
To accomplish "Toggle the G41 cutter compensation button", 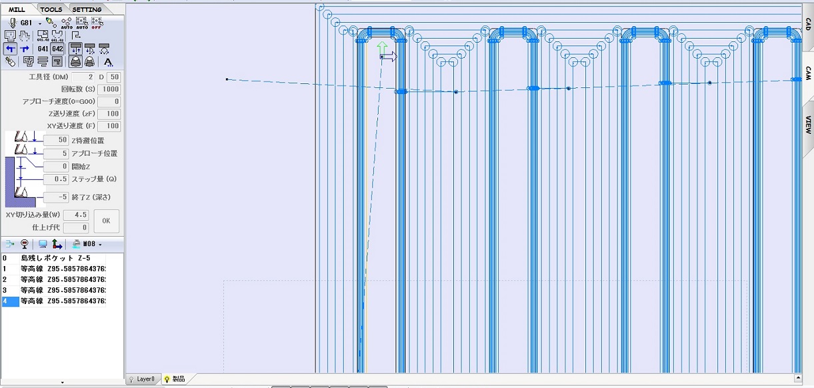I will coord(43,49).
